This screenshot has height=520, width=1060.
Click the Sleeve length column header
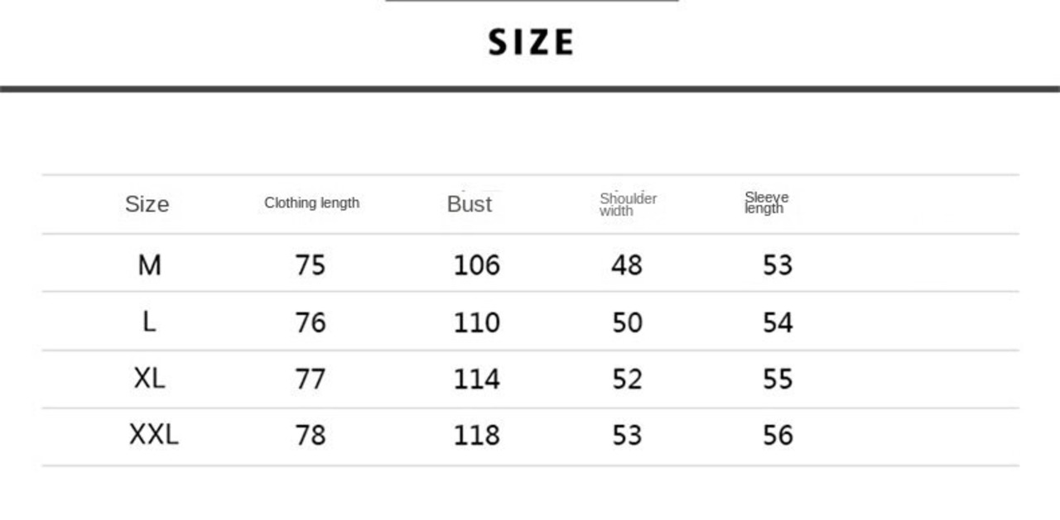point(766,203)
